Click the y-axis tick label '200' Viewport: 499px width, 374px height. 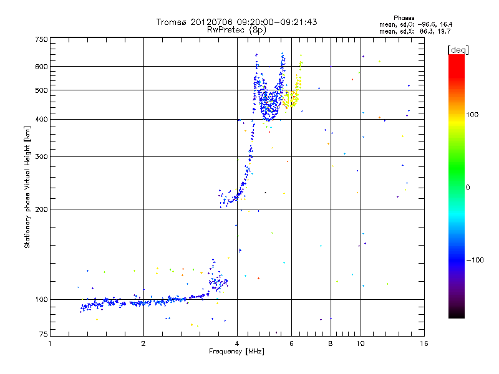point(41,209)
